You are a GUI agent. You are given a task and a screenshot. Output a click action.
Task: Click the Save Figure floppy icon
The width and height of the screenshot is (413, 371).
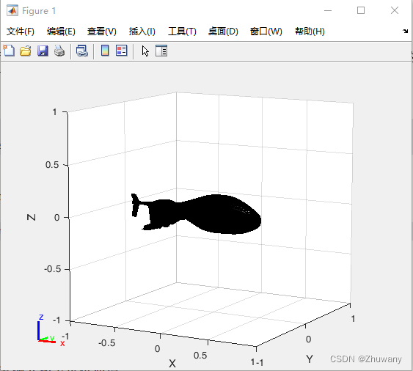43,51
